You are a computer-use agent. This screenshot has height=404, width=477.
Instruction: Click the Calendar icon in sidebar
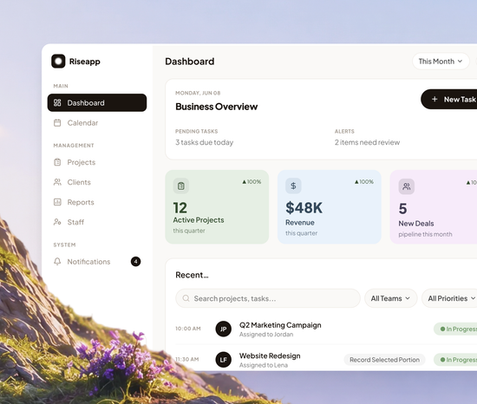tap(57, 123)
